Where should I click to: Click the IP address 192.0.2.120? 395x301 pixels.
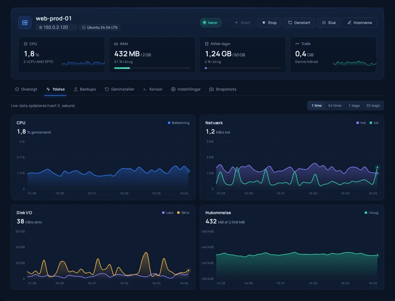56,27
